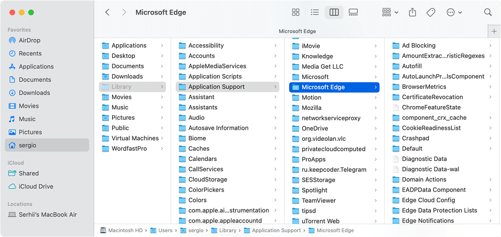The image size is (501, 237).
Task: Select the Ad Blocking folder
Action: (442, 46)
